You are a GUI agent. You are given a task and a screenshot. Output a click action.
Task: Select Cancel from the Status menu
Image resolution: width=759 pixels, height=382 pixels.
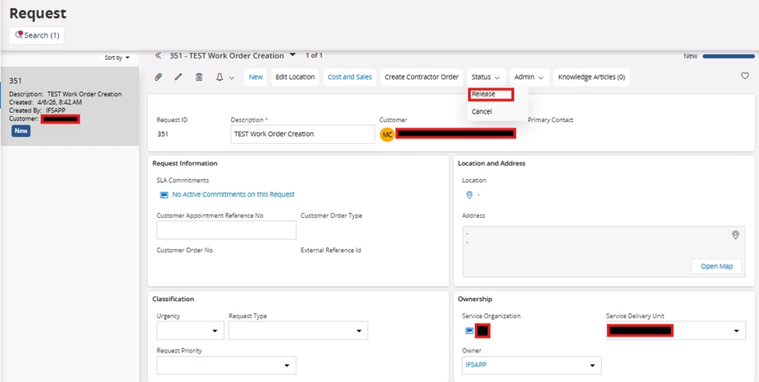pos(482,111)
